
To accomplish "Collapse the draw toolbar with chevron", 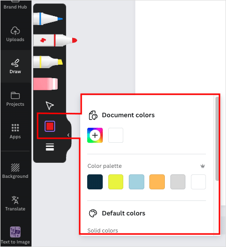I will tap(68, 135).
